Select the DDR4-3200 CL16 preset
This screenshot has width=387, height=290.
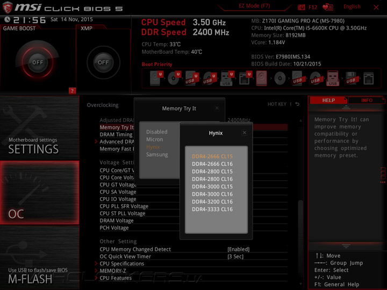coord(212,202)
